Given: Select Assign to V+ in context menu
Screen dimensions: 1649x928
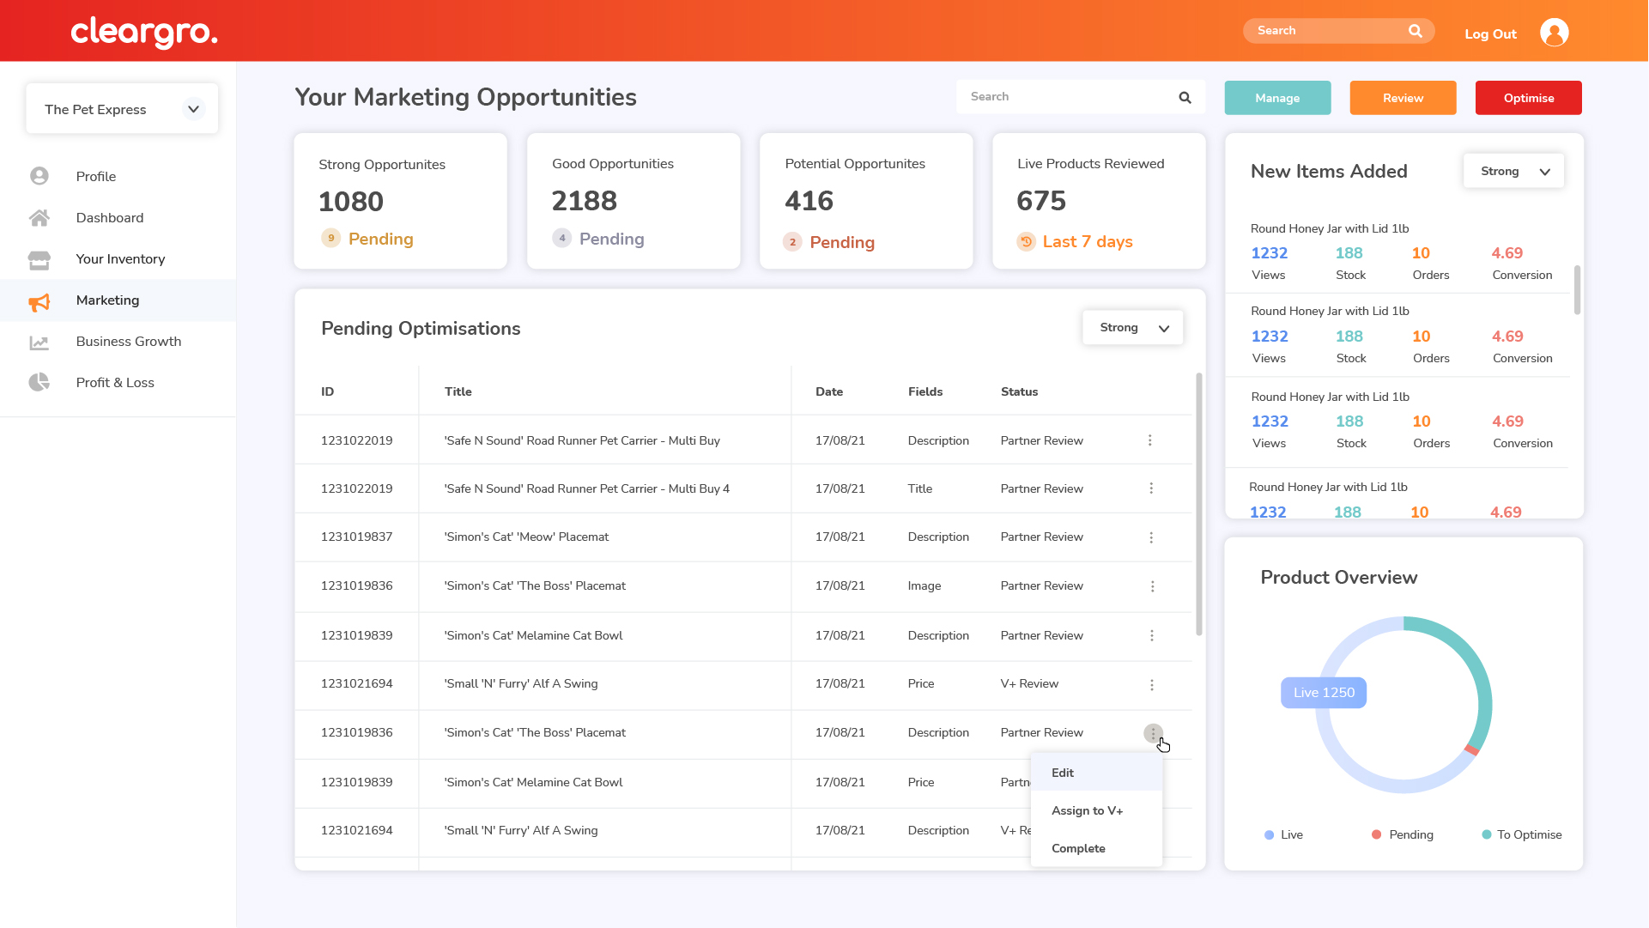Looking at the screenshot, I should click(1087, 810).
